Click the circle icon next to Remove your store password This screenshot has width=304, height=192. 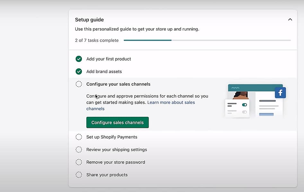(x=79, y=162)
